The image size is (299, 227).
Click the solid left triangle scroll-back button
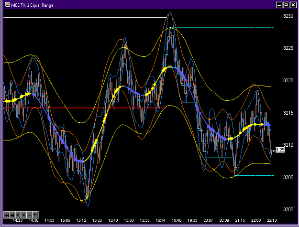click(18, 215)
